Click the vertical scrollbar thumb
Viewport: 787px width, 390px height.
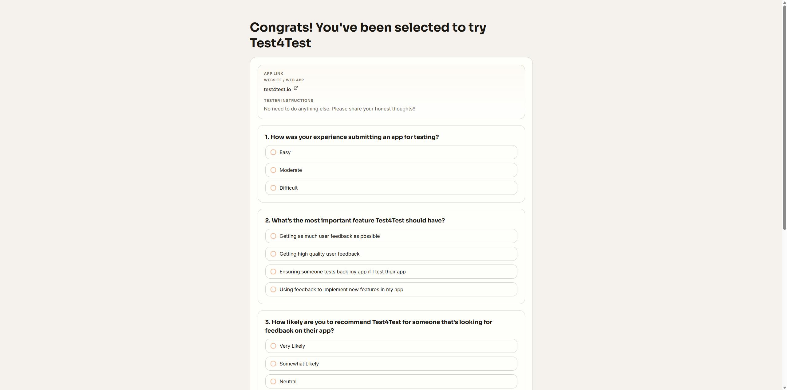coord(785,117)
